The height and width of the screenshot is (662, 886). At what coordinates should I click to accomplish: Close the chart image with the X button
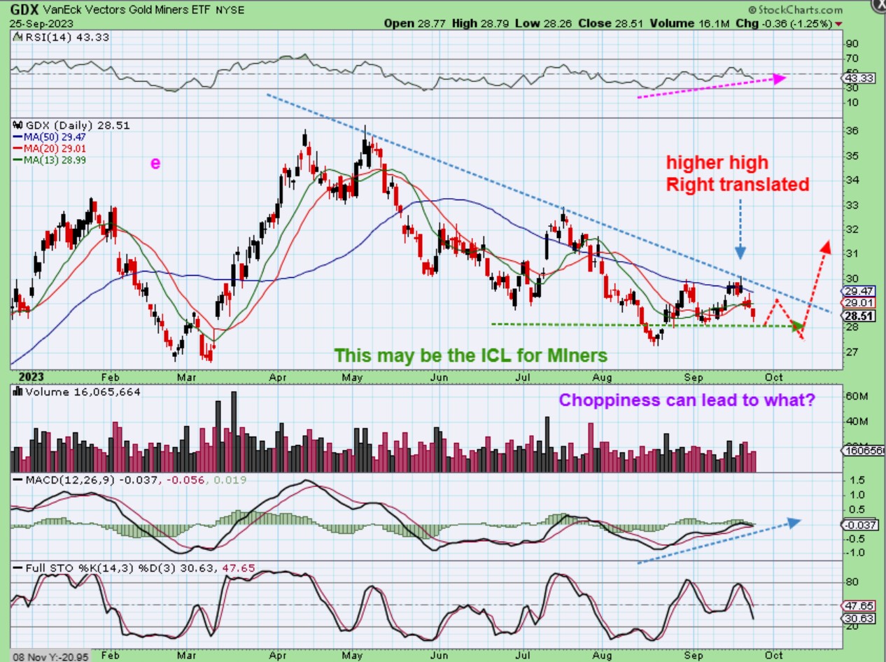coord(880,6)
